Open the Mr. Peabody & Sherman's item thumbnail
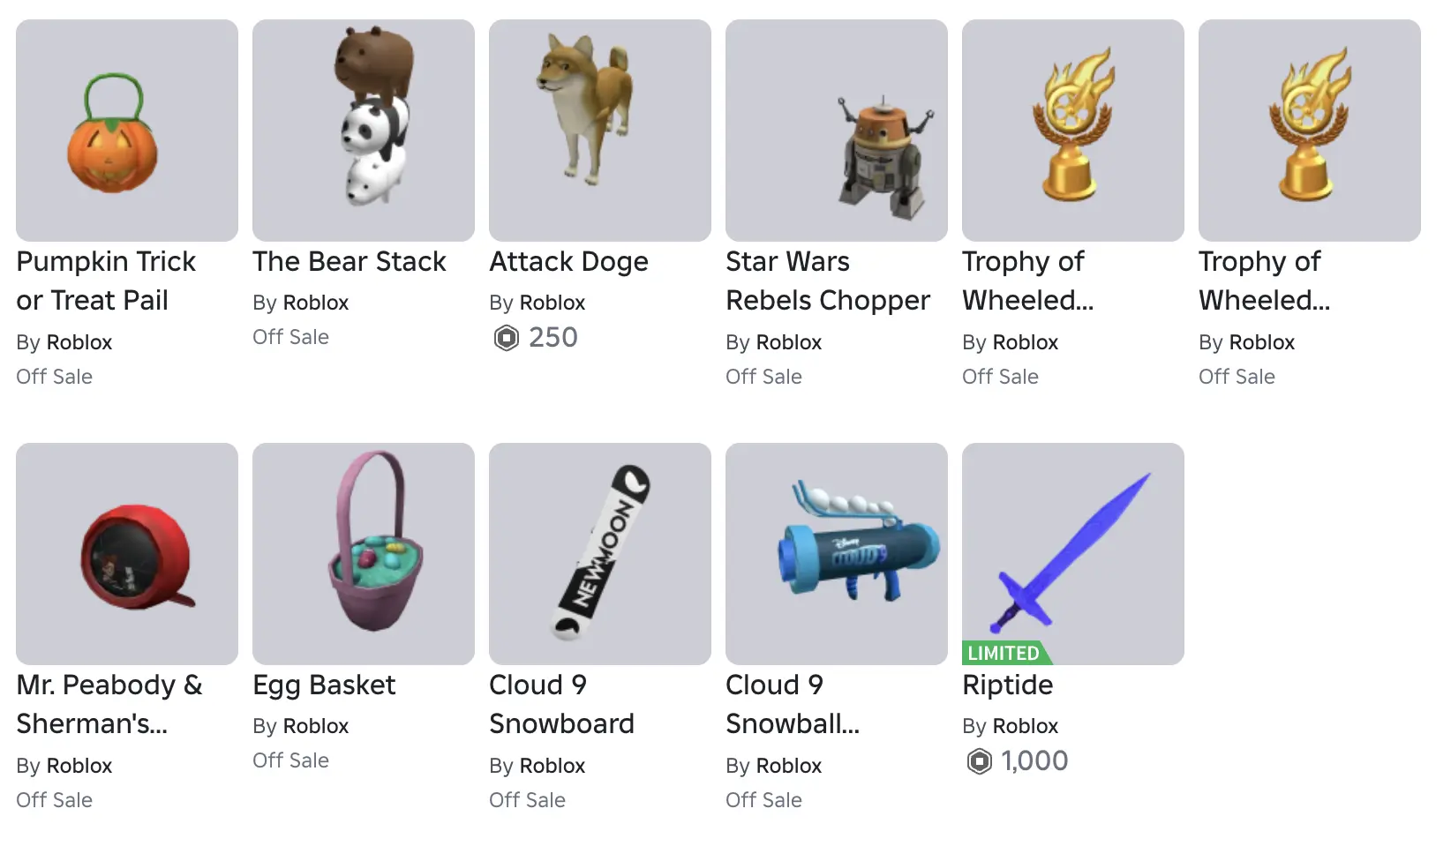 (127, 554)
